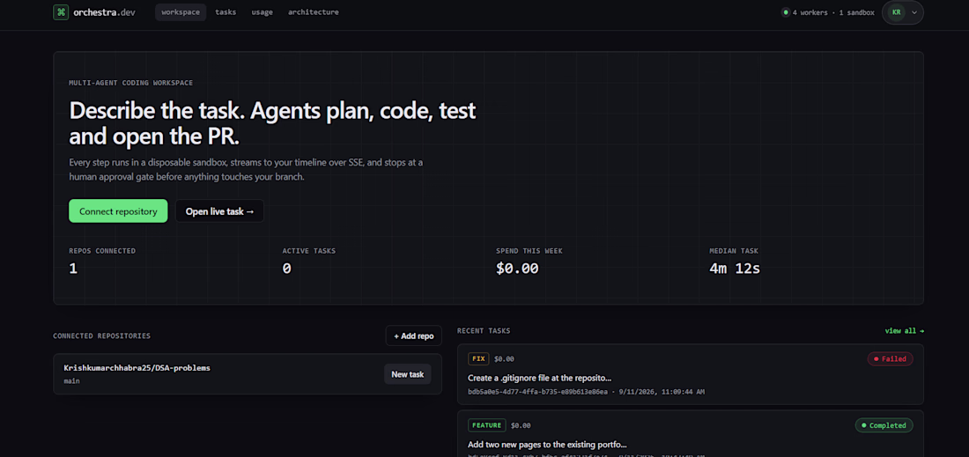Open live task button
This screenshot has width=969, height=457.
219,211
